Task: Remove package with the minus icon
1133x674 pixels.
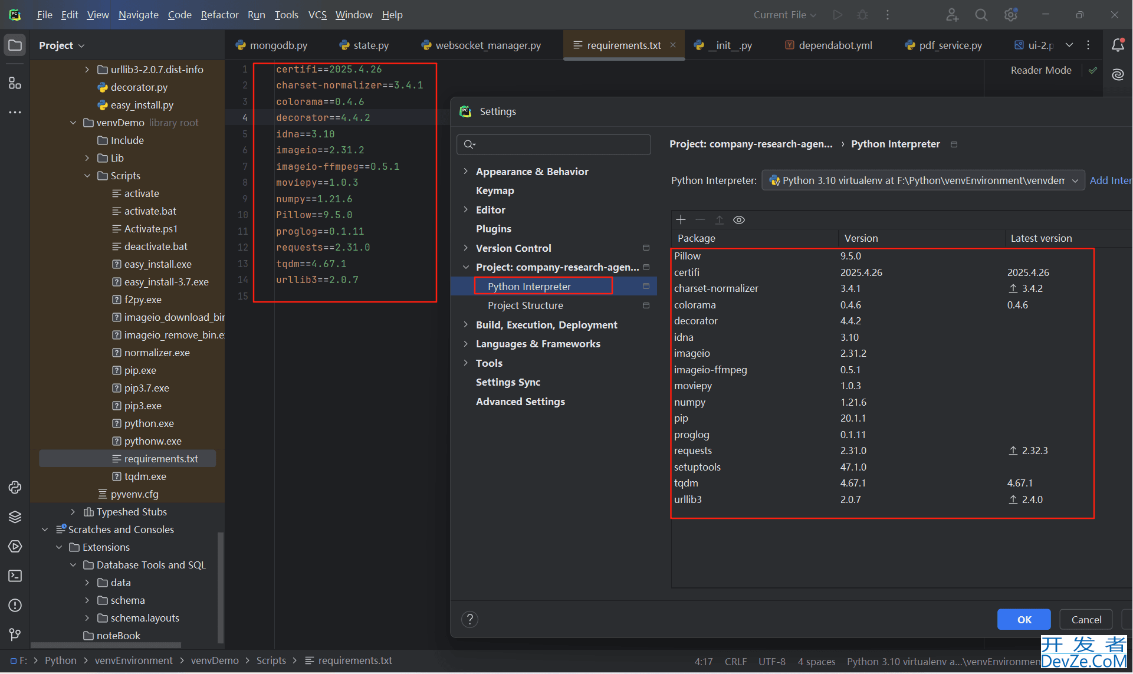Action: point(700,220)
